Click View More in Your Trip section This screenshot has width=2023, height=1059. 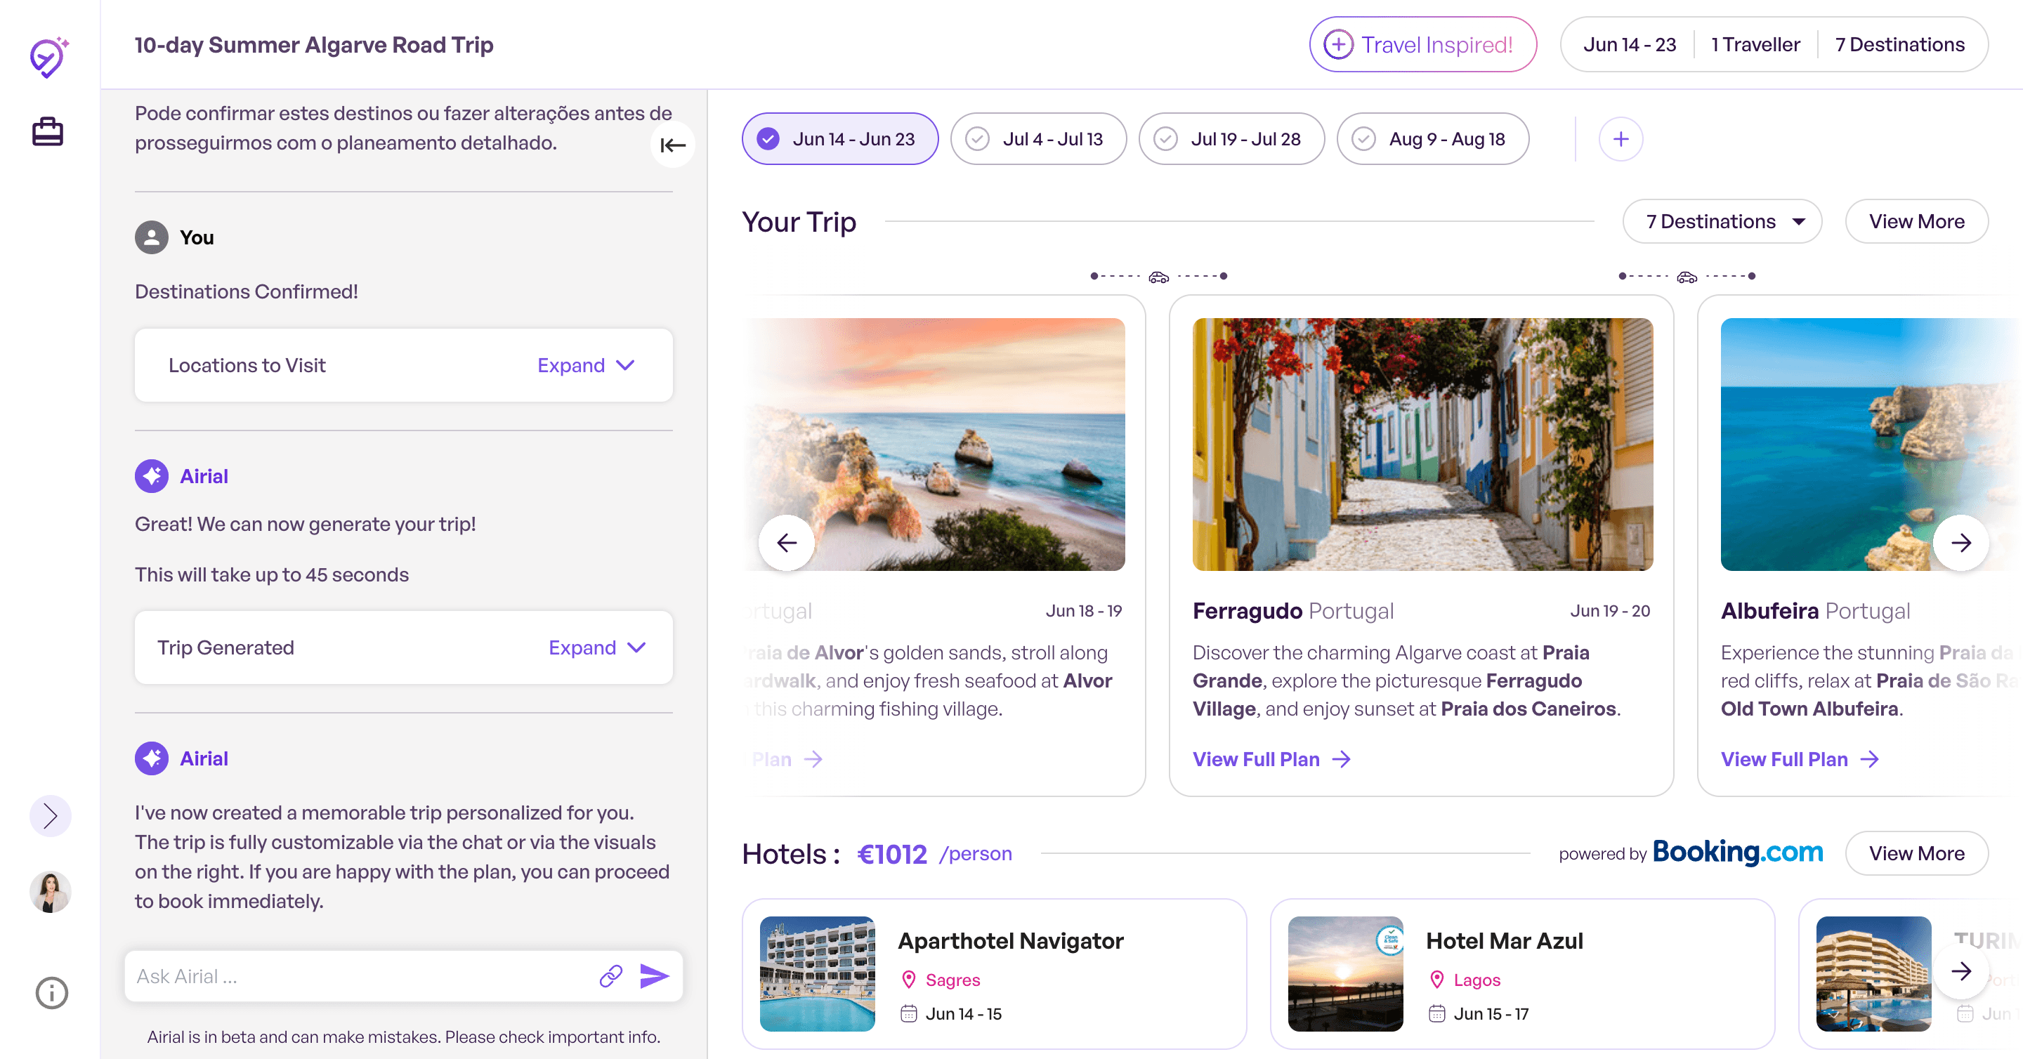click(x=1916, y=221)
